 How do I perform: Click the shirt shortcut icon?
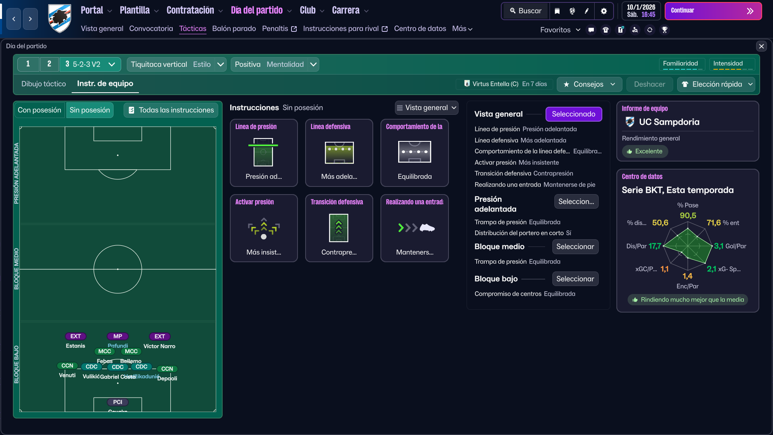[606, 30]
